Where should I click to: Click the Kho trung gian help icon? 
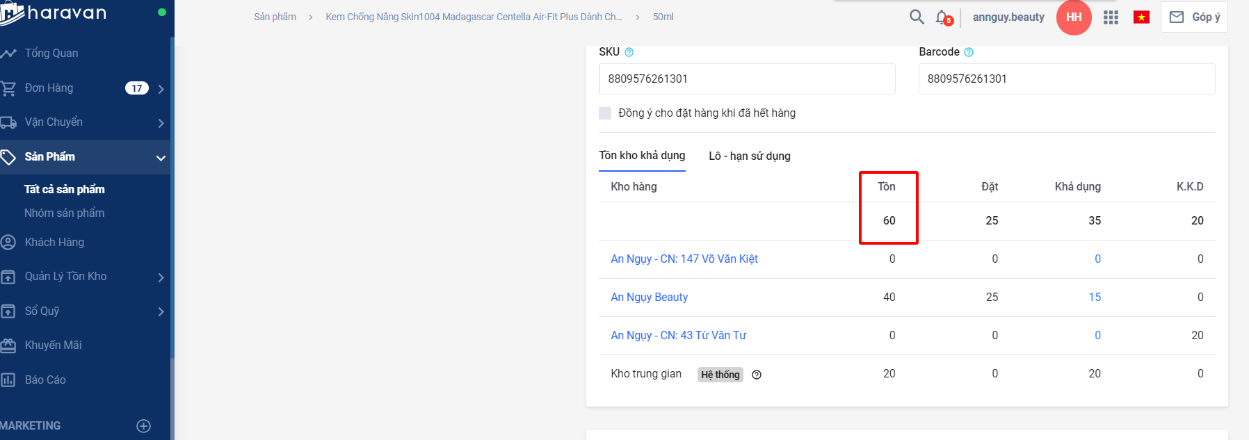click(x=757, y=375)
